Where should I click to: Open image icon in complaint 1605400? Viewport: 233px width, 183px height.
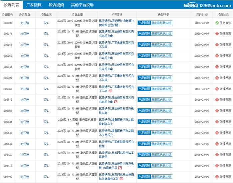click(x=121, y=179)
